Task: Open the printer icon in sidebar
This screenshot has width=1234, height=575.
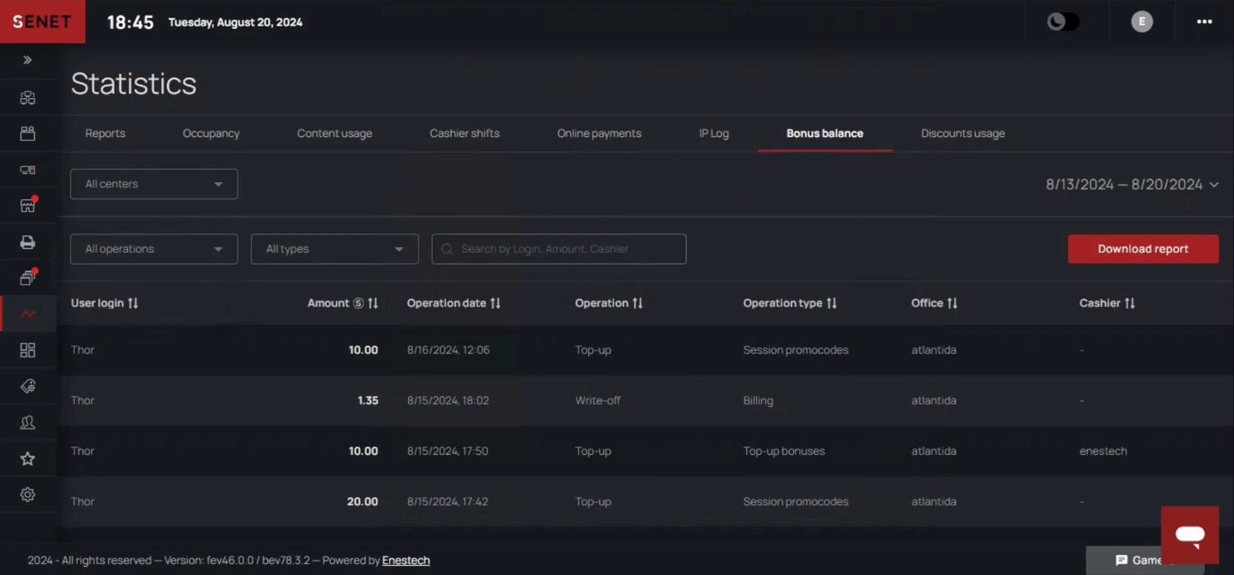Action: click(28, 242)
